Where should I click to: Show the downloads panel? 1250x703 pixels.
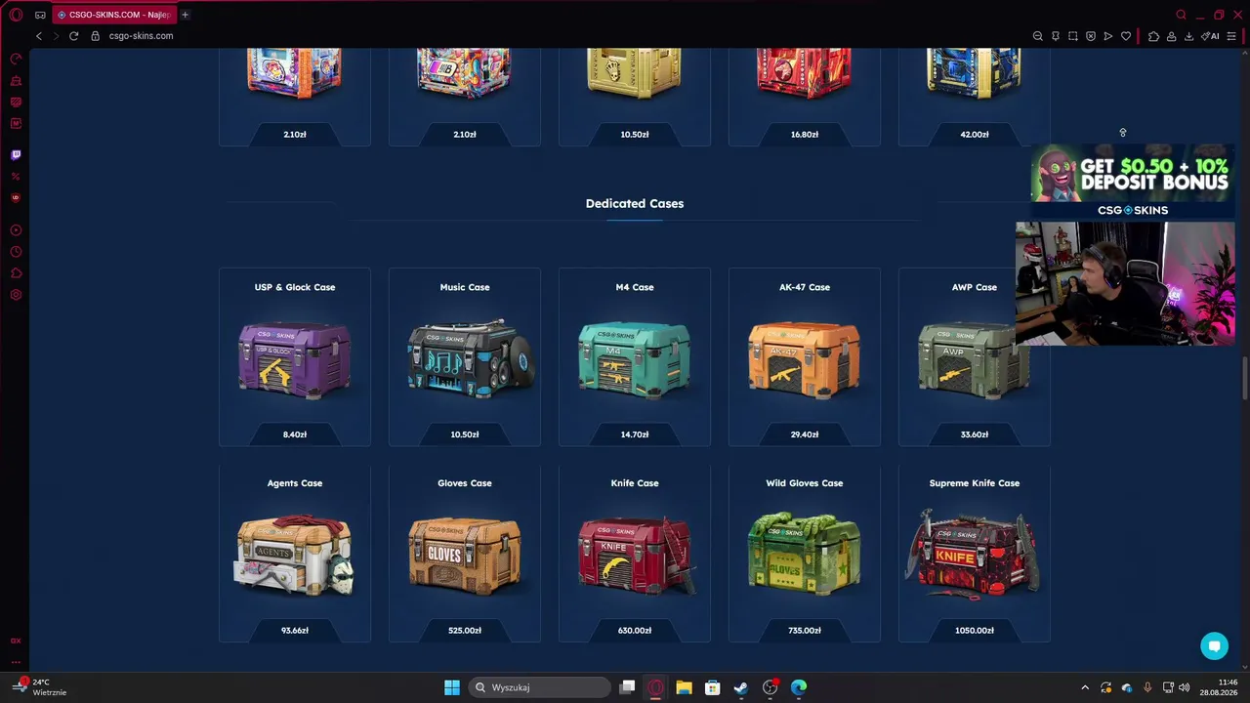pos(1188,36)
